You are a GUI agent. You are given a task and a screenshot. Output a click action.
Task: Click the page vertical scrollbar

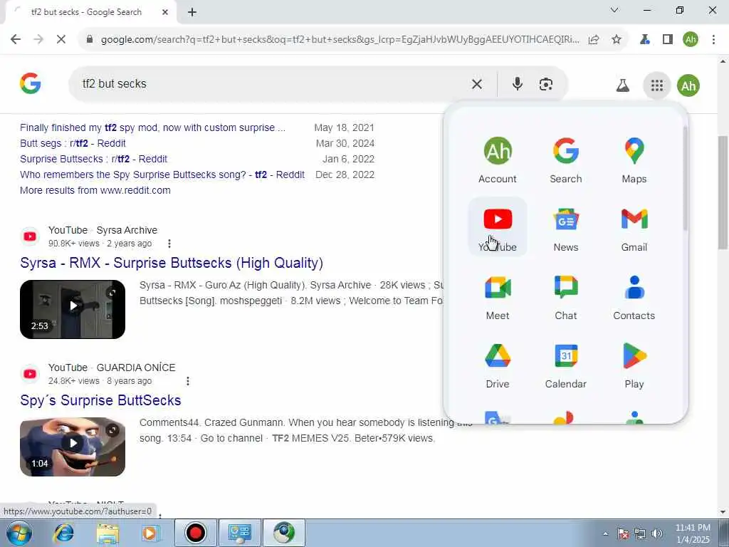click(x=723, y=193)
